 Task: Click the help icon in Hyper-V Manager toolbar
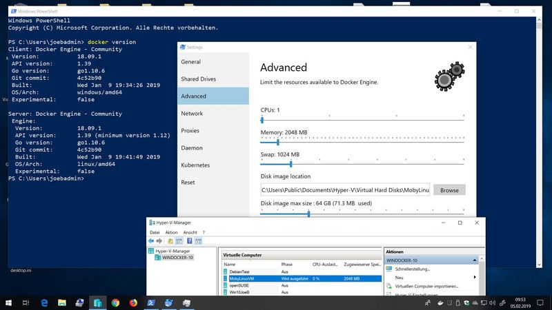point(189,241)
